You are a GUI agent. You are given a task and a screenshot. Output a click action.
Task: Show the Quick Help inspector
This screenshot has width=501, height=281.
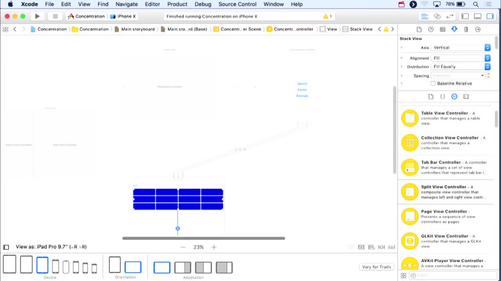[x=431, y=29]
